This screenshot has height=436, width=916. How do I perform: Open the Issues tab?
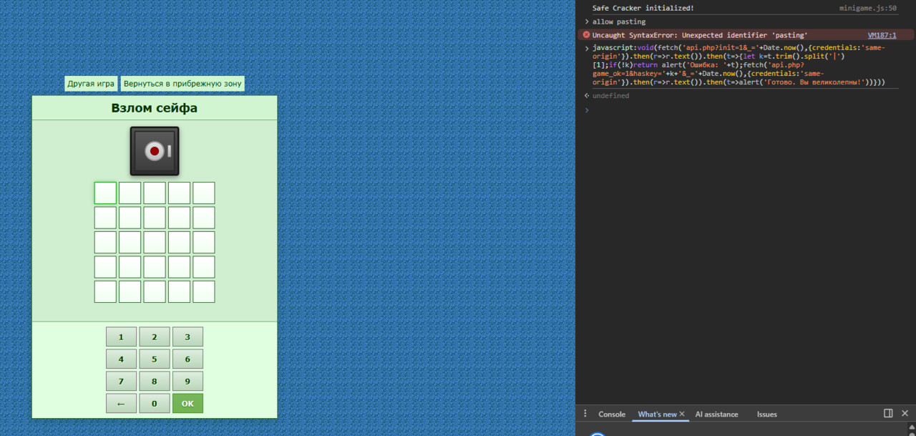point(767,414)
